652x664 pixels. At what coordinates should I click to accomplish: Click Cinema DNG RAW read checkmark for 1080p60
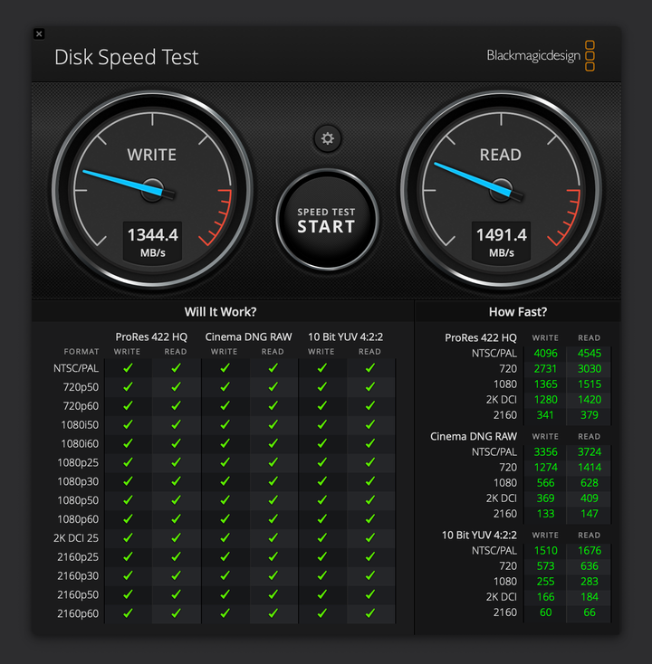coord(273,518)
